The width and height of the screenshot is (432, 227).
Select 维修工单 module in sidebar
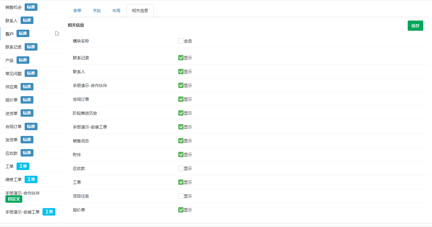[13, 179]
